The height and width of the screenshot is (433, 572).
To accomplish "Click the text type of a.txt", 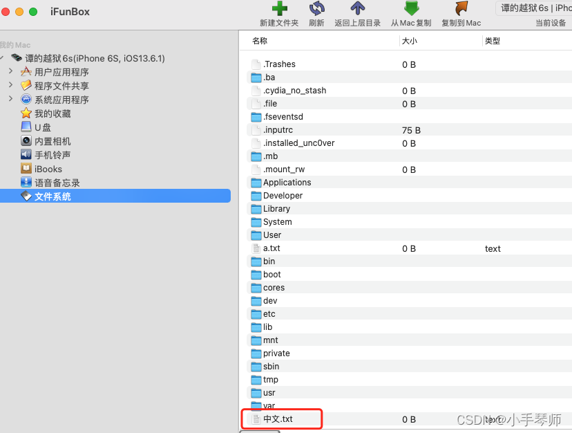I will pyautogui.click(x=493, y=249).
